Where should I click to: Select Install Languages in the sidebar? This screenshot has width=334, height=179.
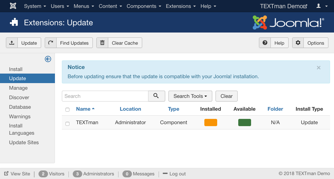tap(21, 129)
